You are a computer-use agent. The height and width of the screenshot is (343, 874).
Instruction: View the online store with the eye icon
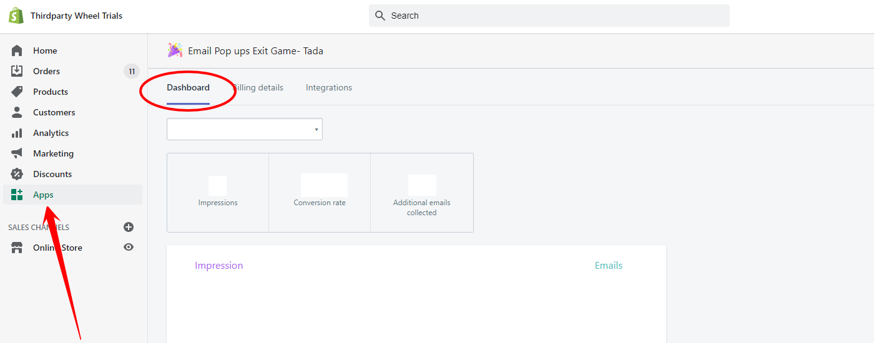pyautogui.click(x=129, y=247)
